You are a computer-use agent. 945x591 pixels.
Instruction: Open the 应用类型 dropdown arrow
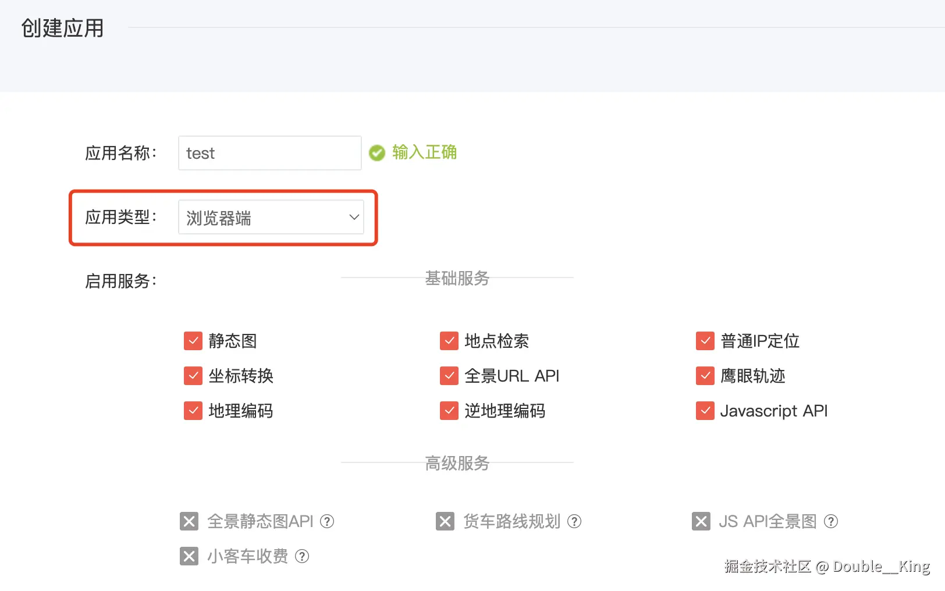354,218
